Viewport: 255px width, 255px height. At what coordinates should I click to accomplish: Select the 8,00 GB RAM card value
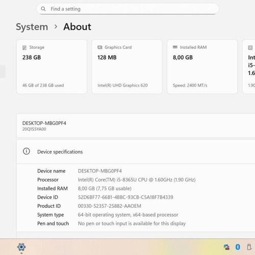(183, 58)
